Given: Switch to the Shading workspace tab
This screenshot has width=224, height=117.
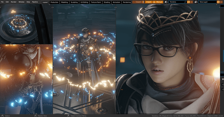Looking at the screenshot, I should (x=107, y=2).
